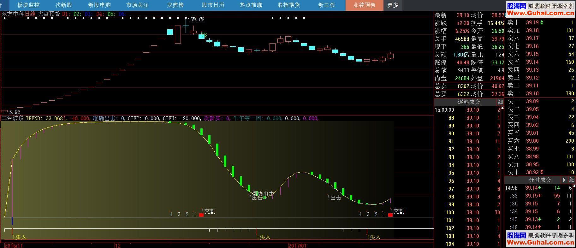Select the 大盘预警 indicator name in chart header
Image resolution: width=576 pixels, height=248 pixels.
click(x=49, y=14)
